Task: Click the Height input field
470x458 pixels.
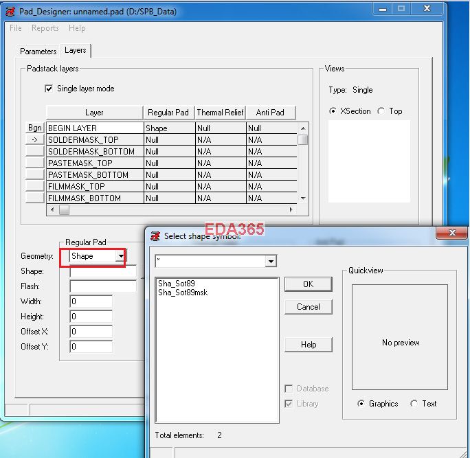Action: click(x=91, y=317)
